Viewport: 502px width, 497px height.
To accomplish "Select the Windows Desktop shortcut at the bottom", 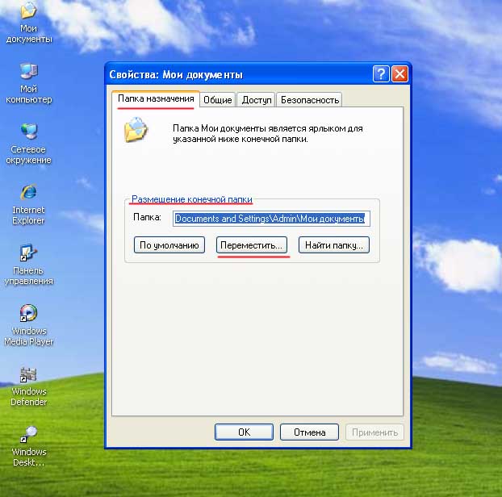I will point(28,436).
